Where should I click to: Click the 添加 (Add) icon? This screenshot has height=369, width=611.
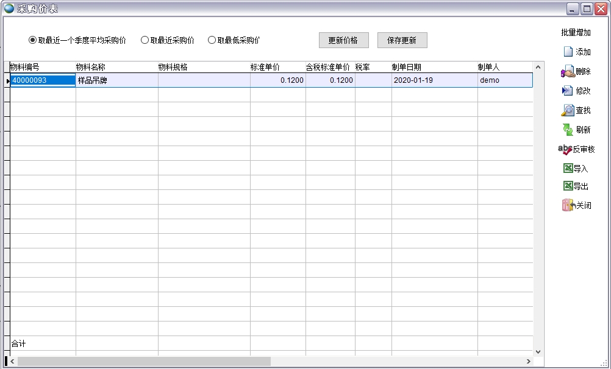tap(576, 52)
